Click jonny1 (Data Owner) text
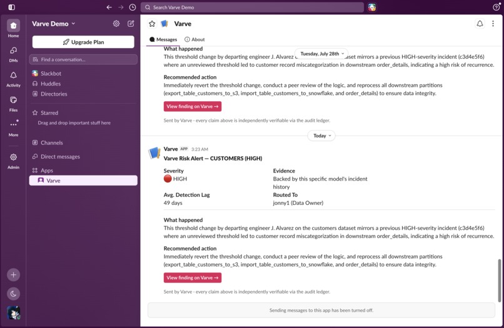Image resolution: width=504 pixels, height=328 pixels. pos(298,202)
